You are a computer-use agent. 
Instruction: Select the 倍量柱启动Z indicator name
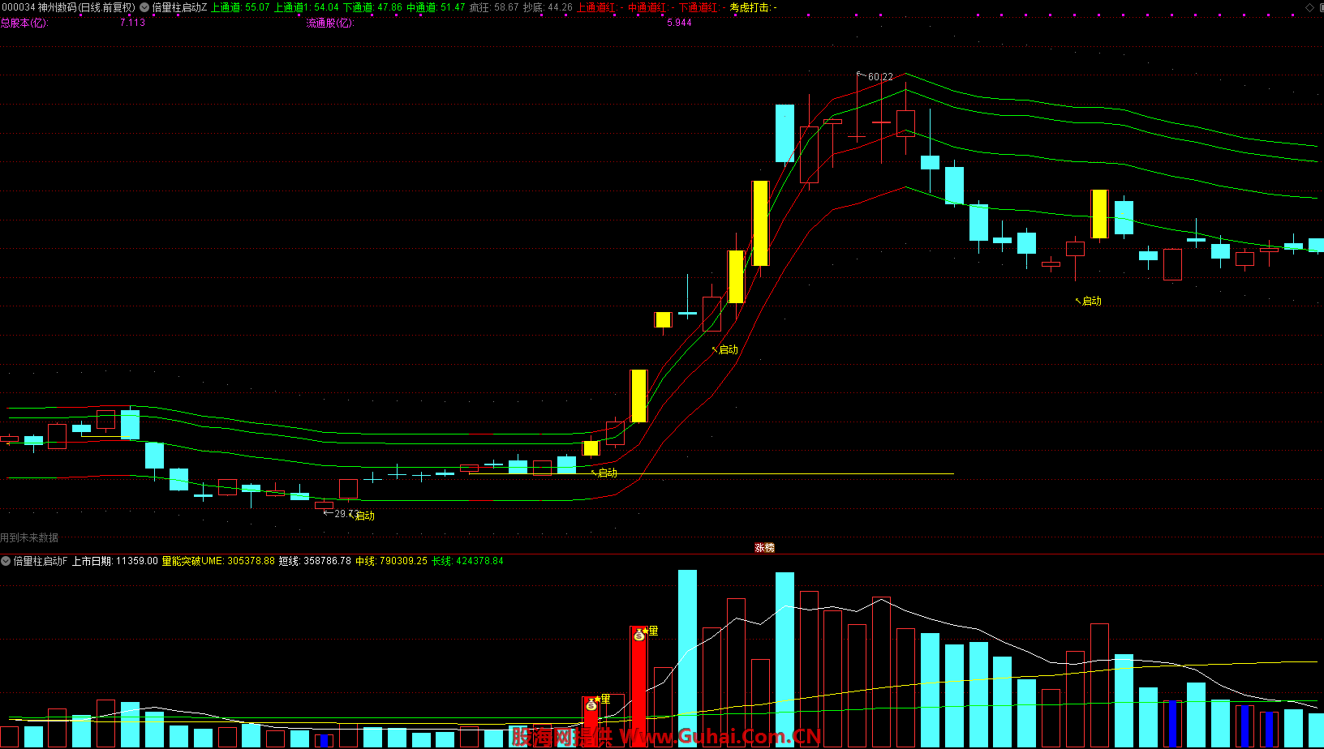[x=179, y=7]
